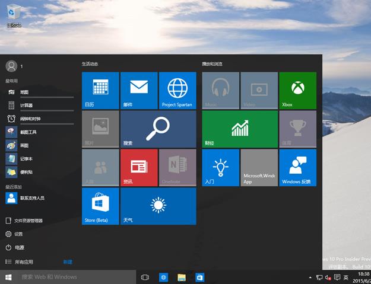Image resolution: width=371 pixels, height=284 pixels.
Task: Open the Action Center notification icon
Action: point(337,277)
